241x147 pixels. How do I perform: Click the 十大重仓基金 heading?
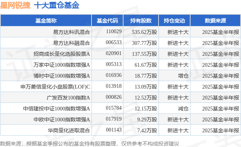[x=56, y=5]
